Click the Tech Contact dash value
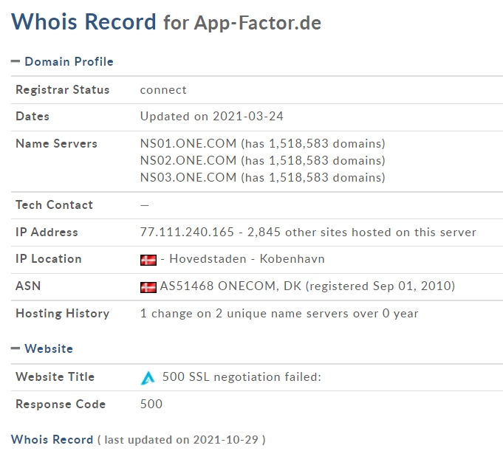503x451 pixels. pyautogui.click(x=145, y=205)
